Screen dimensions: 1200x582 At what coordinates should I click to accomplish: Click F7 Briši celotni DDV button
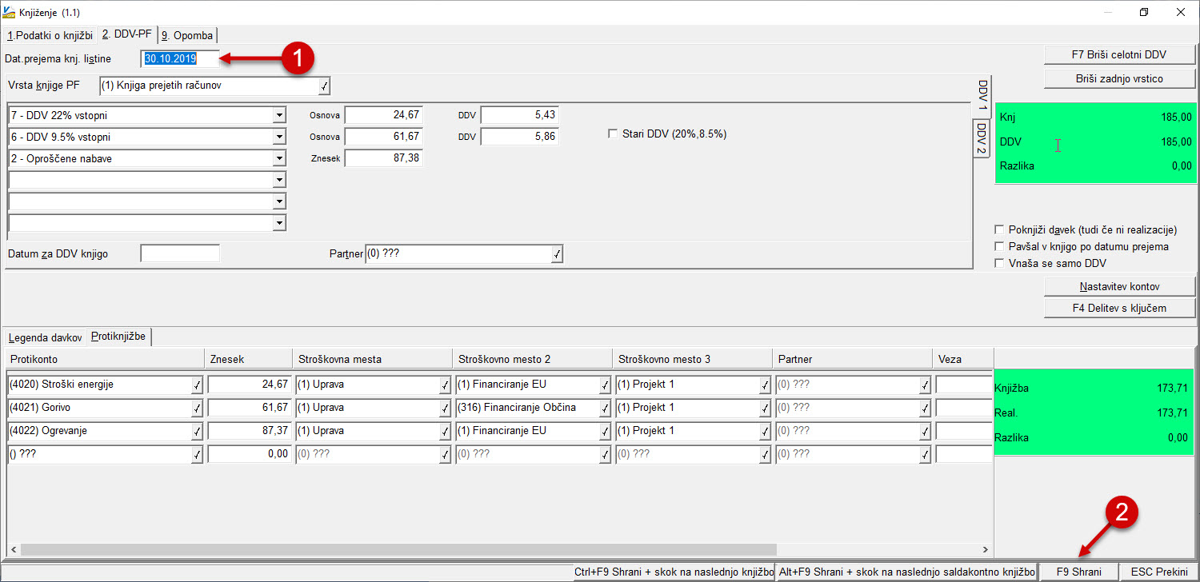click(x=1119, y=55)
